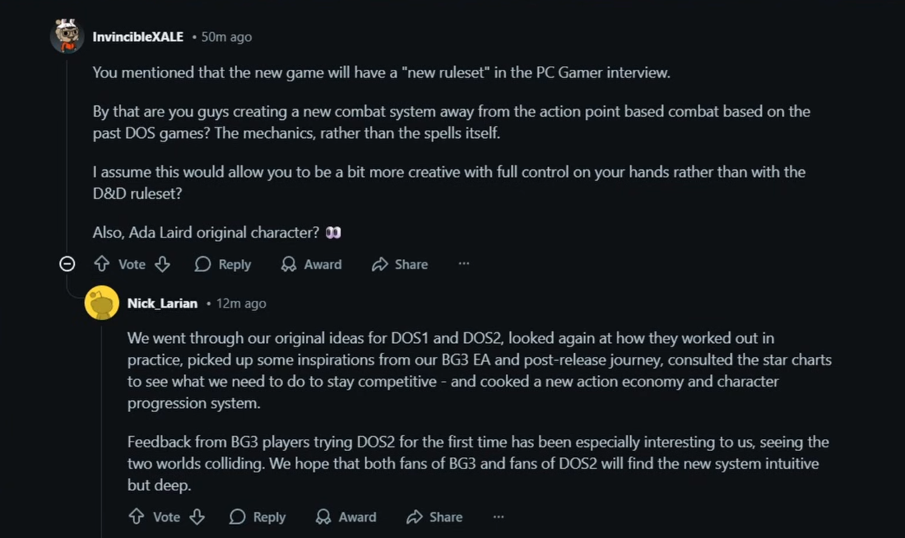Open more options on Nick_Larian's reply
Screen dimensions: 905x538
[x=499, y=516]
